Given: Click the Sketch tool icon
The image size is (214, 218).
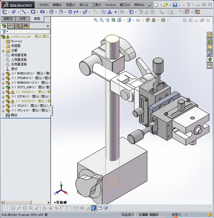Looking at the screenshot, I should click(x=5, y=12).
